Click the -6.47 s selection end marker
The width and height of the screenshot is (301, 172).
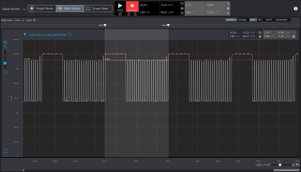click(168, 25)
